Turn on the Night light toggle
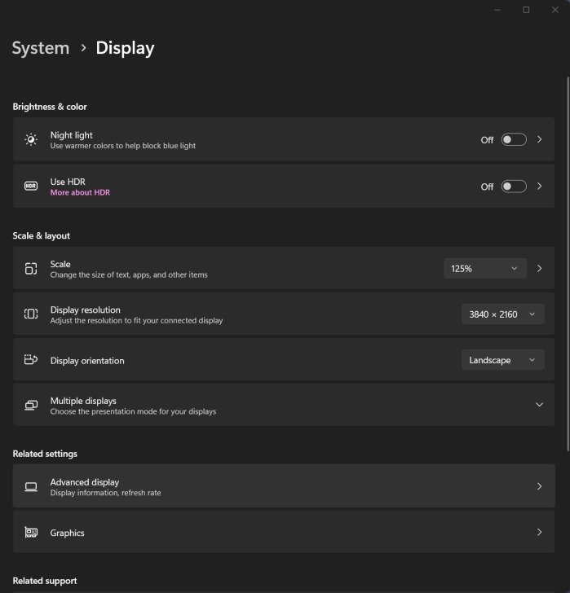The width and height of the screenshot is (570, 593). pyautogui.click(x=513, y=139)
